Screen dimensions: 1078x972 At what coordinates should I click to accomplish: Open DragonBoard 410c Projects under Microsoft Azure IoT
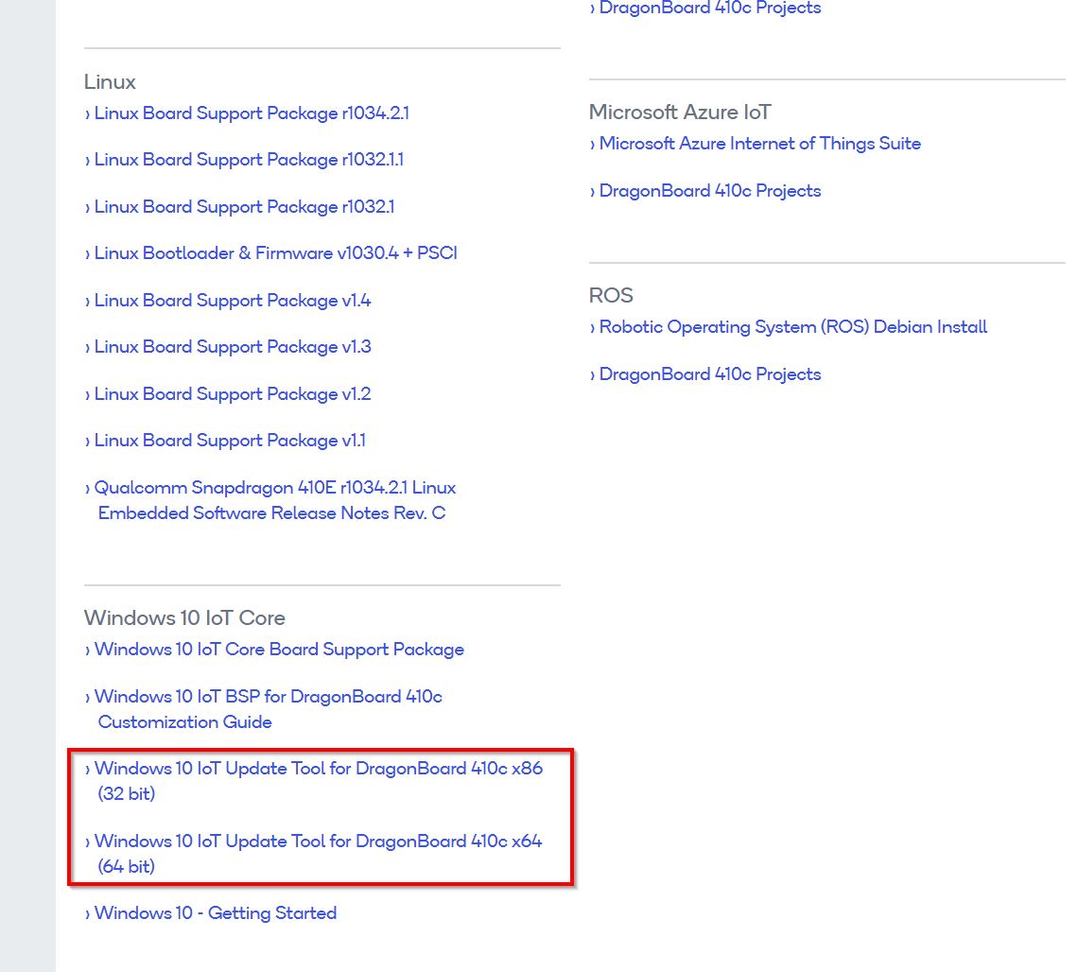coord(710,190)
